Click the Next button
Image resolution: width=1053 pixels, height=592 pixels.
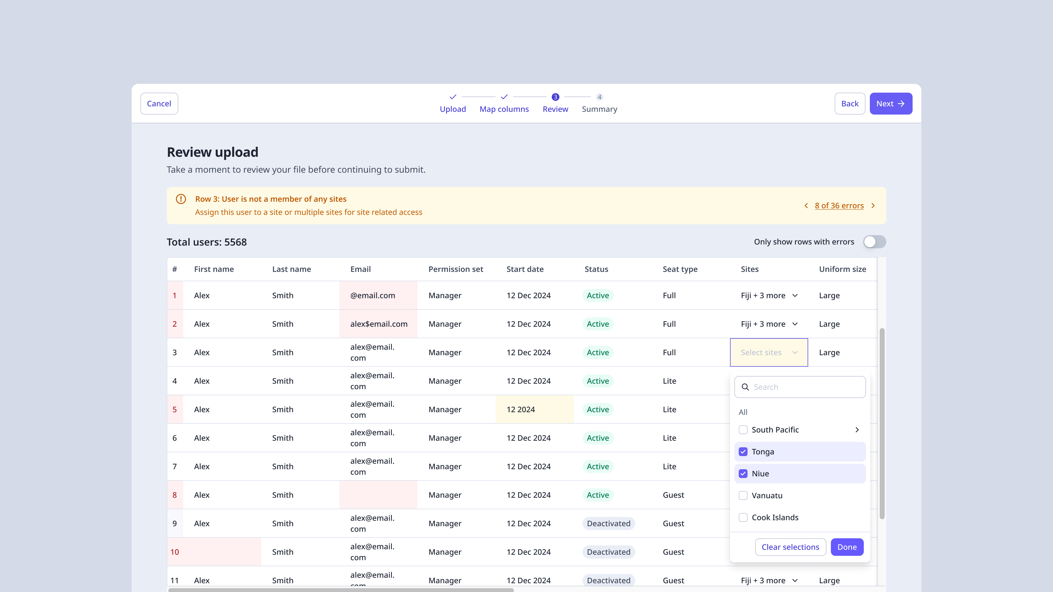891,104
